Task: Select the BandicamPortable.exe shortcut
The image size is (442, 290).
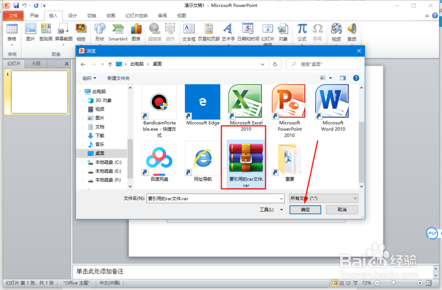Action: (x=159, y=111)
